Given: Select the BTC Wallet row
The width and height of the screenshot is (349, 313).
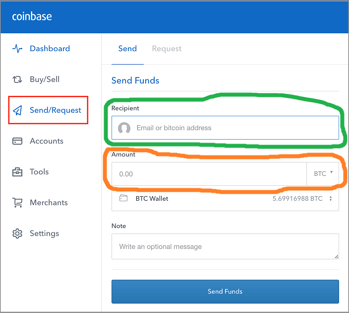Looking at the screenshot, I should click(225, 198).
